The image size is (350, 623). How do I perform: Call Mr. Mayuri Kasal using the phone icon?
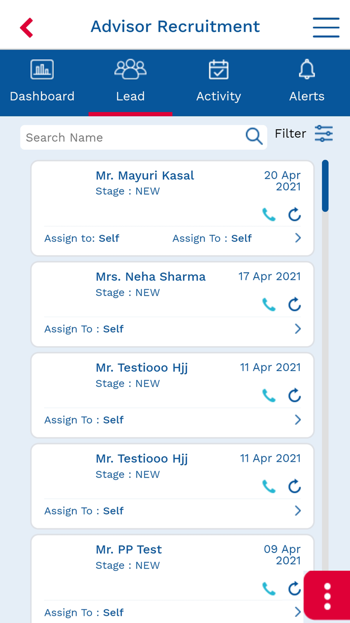268,213
